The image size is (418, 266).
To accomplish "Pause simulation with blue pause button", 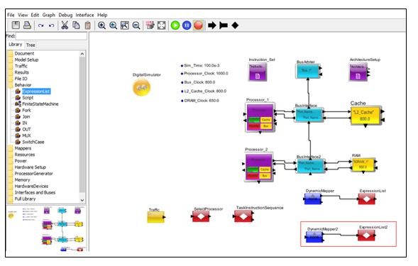I will [x=187, y=26].
